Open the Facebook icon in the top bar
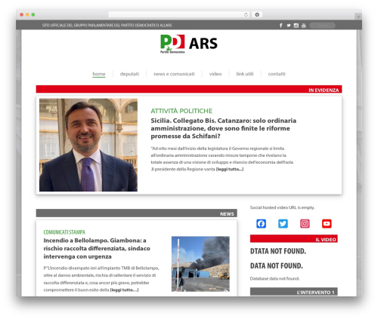378x319 pixels. (x=281, y=26)
